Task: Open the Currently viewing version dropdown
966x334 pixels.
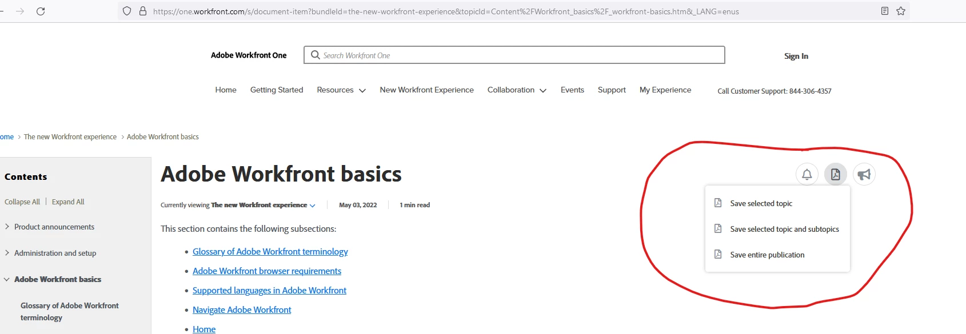Action: pyautogui.click(x=264, y=205)
